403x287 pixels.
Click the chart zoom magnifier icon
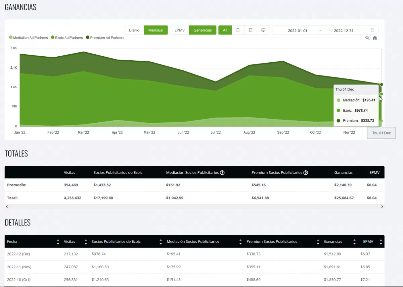point(367,38)
